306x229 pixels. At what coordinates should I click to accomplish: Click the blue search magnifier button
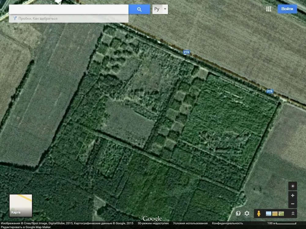[139, 9]
